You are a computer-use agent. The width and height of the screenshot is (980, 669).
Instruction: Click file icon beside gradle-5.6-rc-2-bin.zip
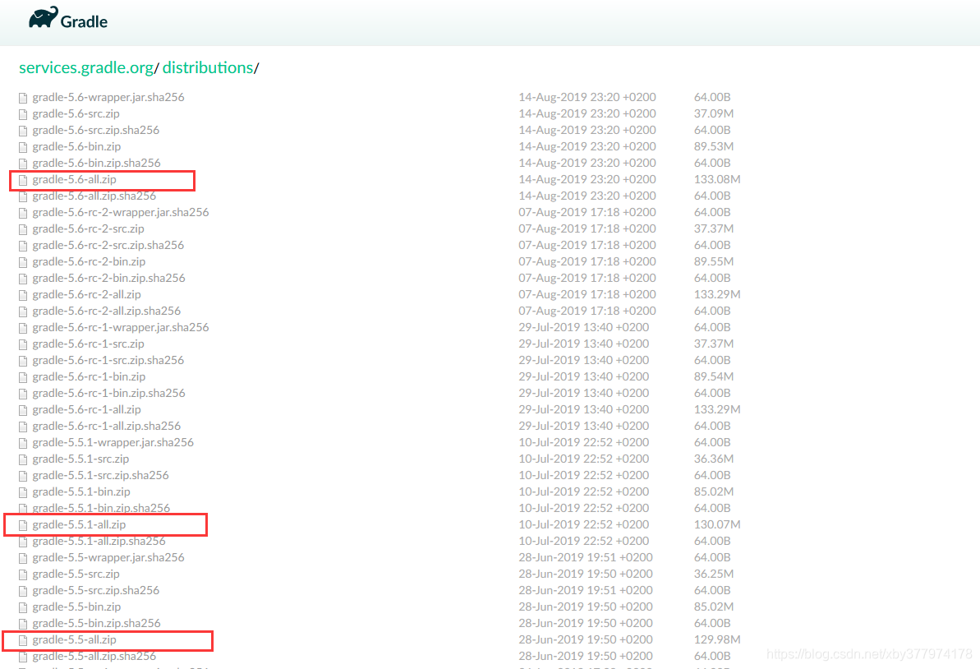[23, 262]
